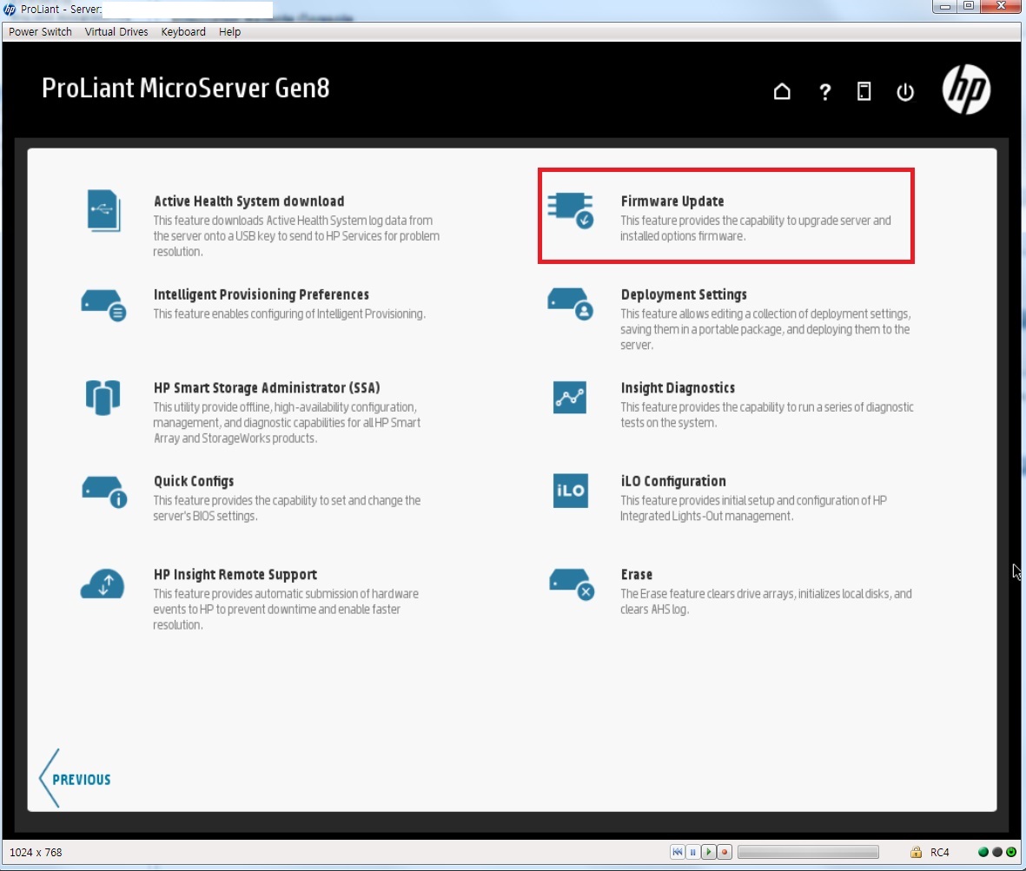This screenshot has height=871, width=1026.
Task: Click the HP icon in window title bar
Action: 10,10
